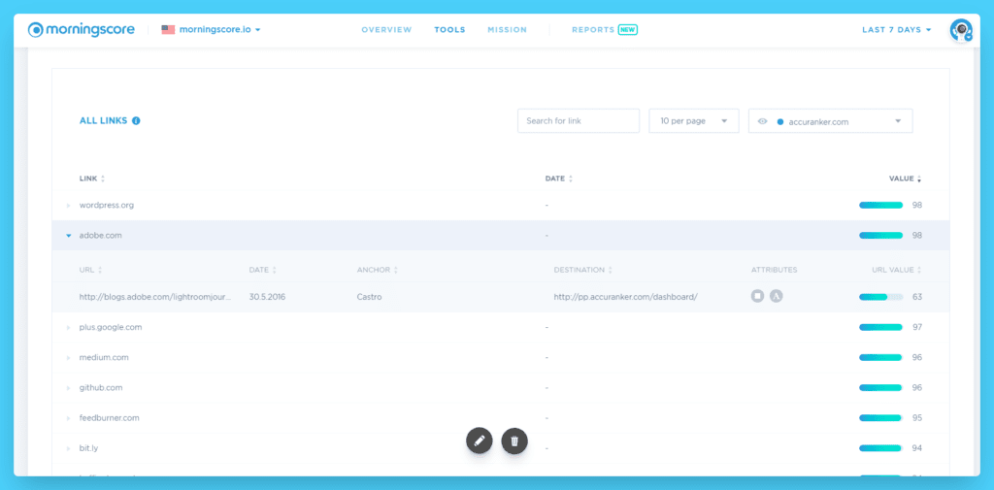The image size is (994, 490).
Task: Click the trash delete floating button
Action: point(514,440)
